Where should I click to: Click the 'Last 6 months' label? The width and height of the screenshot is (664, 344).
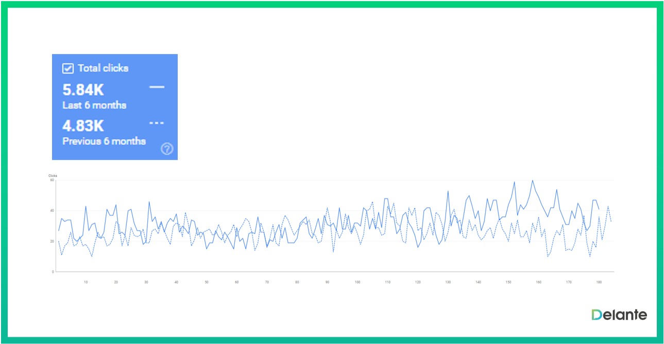coord(94,105)
